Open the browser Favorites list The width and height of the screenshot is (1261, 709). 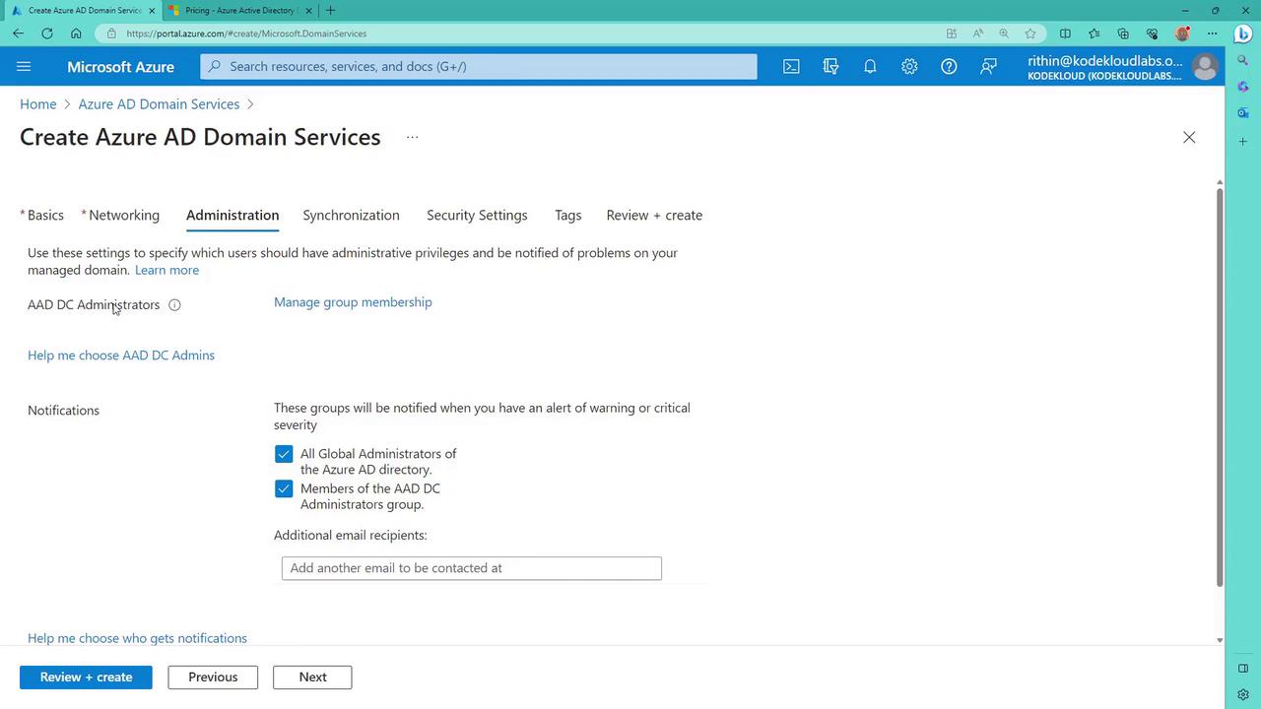tap(1095, 33)
